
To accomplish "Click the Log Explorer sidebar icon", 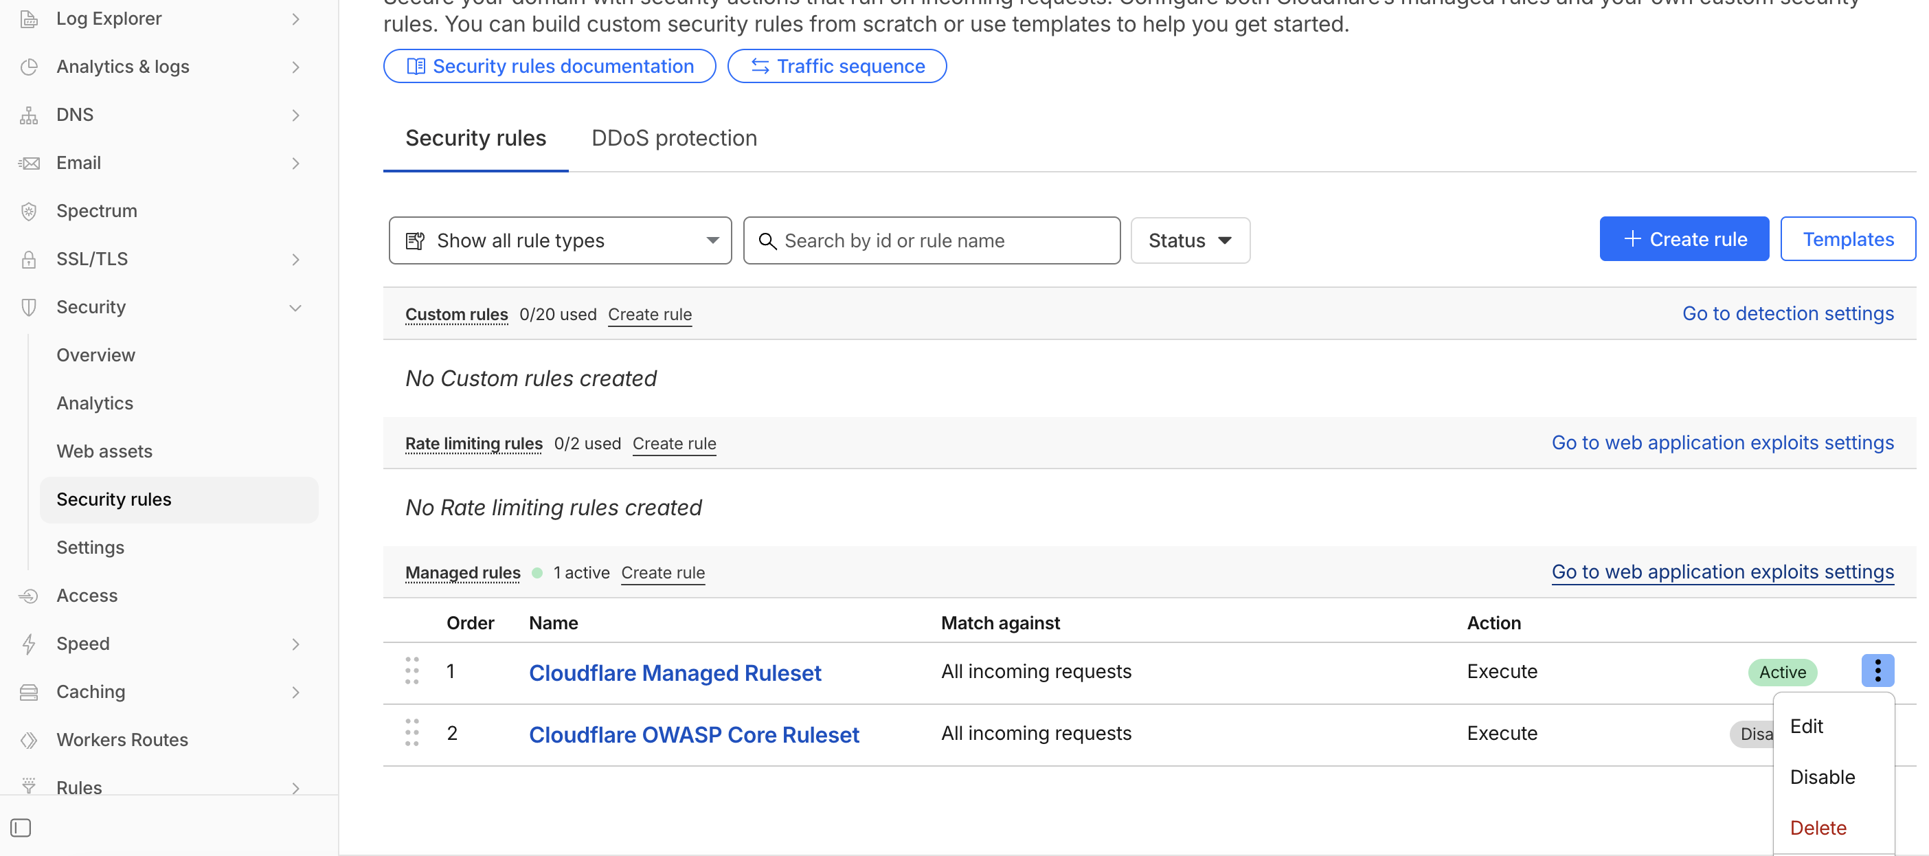I will tap(28, 19).
